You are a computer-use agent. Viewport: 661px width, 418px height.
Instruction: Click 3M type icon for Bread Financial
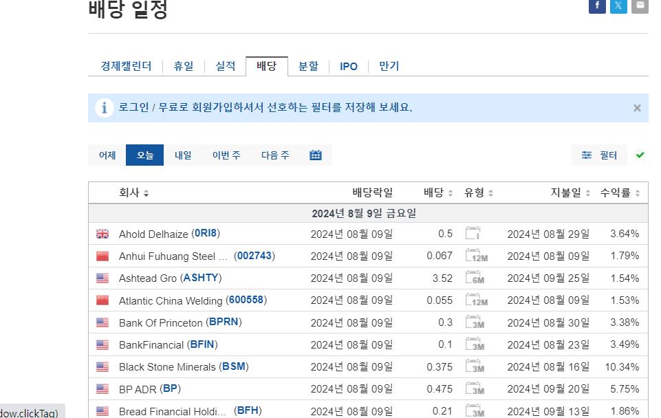475,410
